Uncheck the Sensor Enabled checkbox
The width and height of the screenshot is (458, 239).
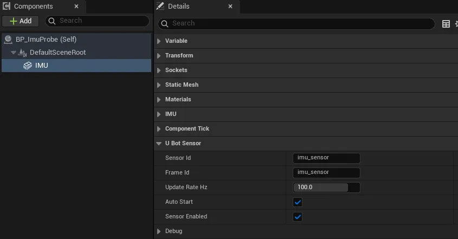tap(298, 217)
